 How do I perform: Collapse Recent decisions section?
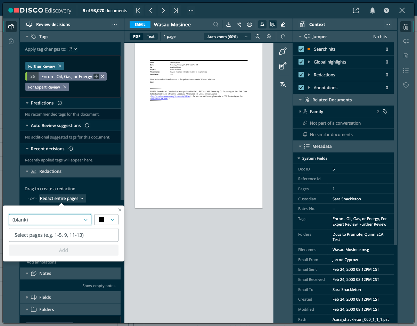pos(27,149)
